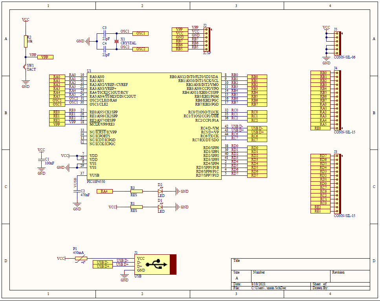Select resistor R1 body
This screenshot has height=301, width=380.
click(x=136, y=207)
